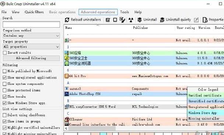
Task: Click the invert selection checkbox-pencil icon
Action: [x=122, y=20]
